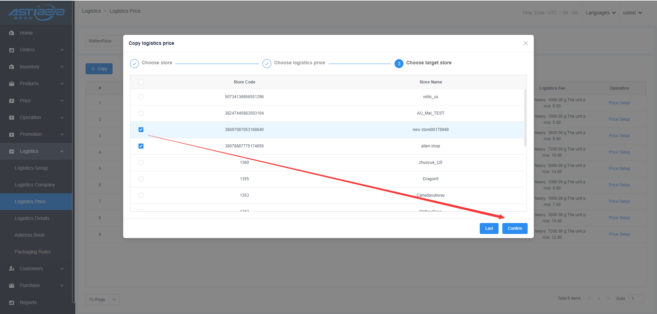Click the Home icon in sidebar

coord(12,33)
